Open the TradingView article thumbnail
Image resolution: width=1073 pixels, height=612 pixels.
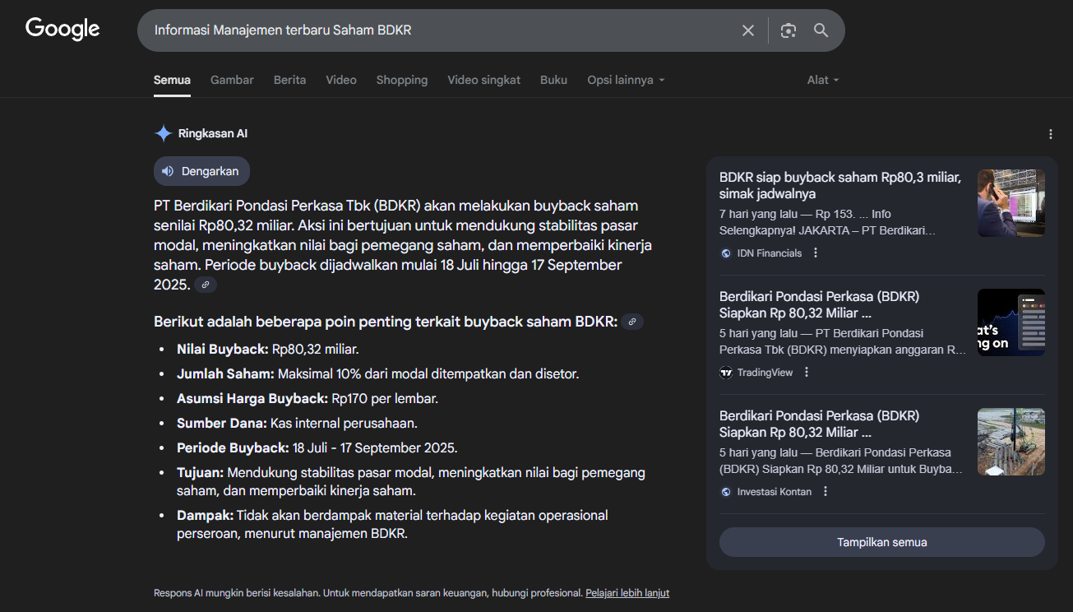[x=1011, y=322]
